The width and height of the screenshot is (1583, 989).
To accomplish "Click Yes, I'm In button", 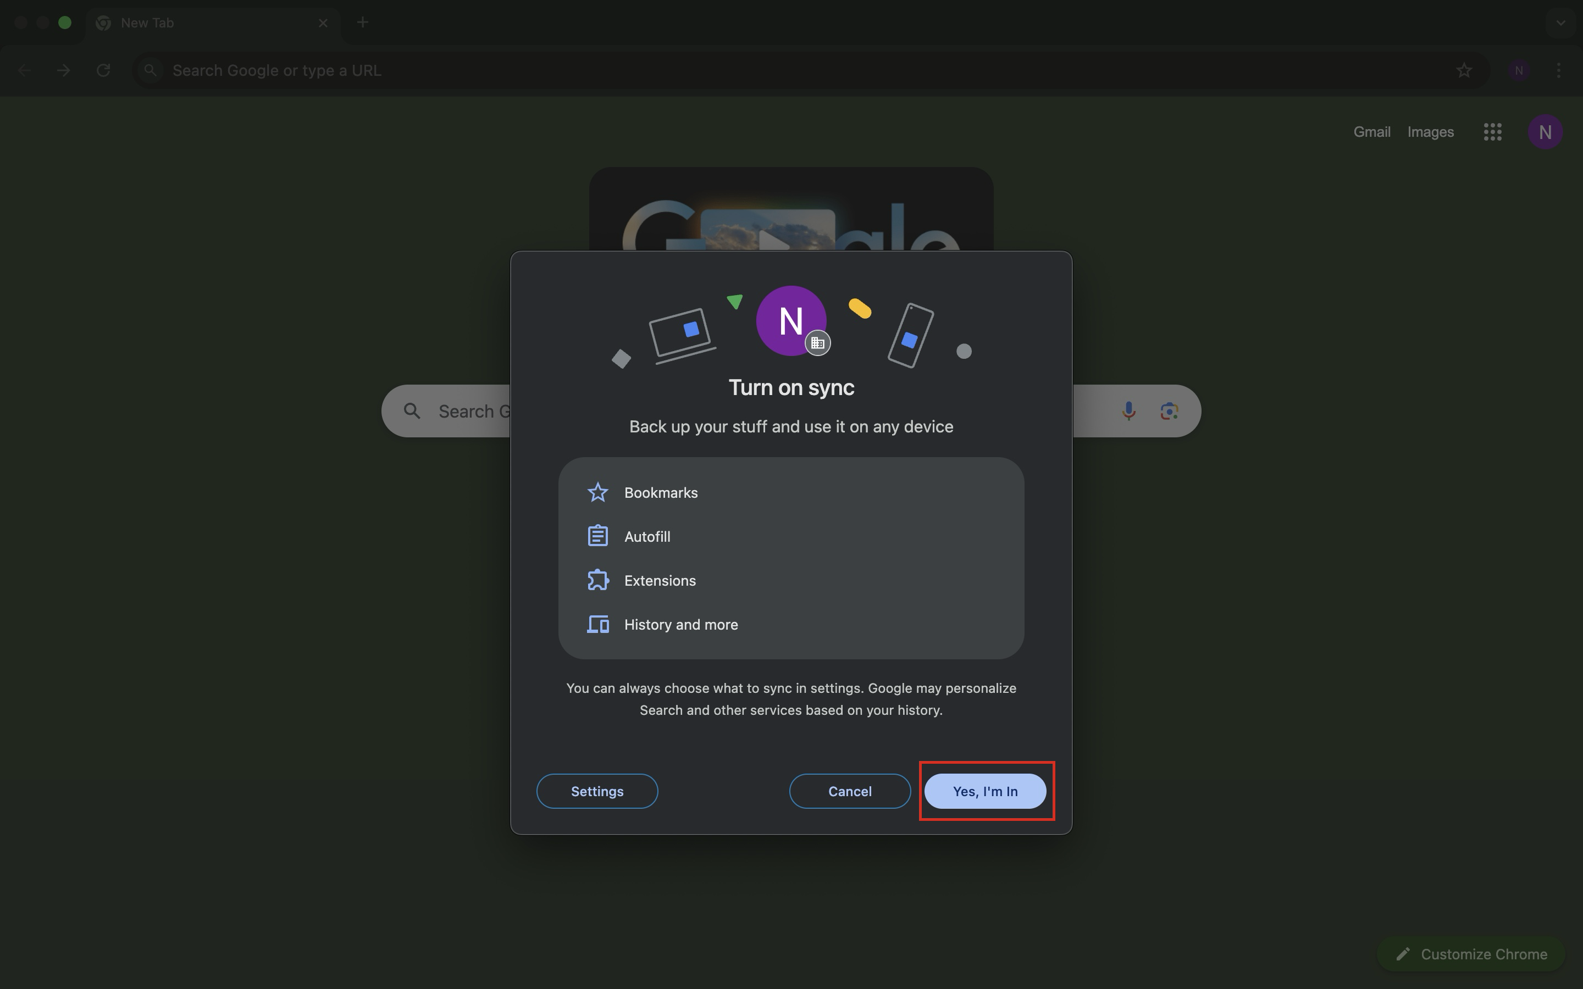I will (x=984, y=791).
